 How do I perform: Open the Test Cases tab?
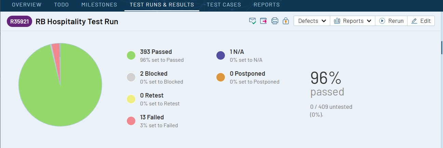[x=224, y=5]
